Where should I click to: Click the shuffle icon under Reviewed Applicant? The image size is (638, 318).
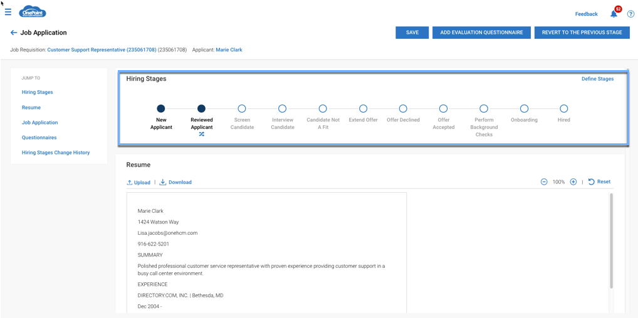click(201, 134)
